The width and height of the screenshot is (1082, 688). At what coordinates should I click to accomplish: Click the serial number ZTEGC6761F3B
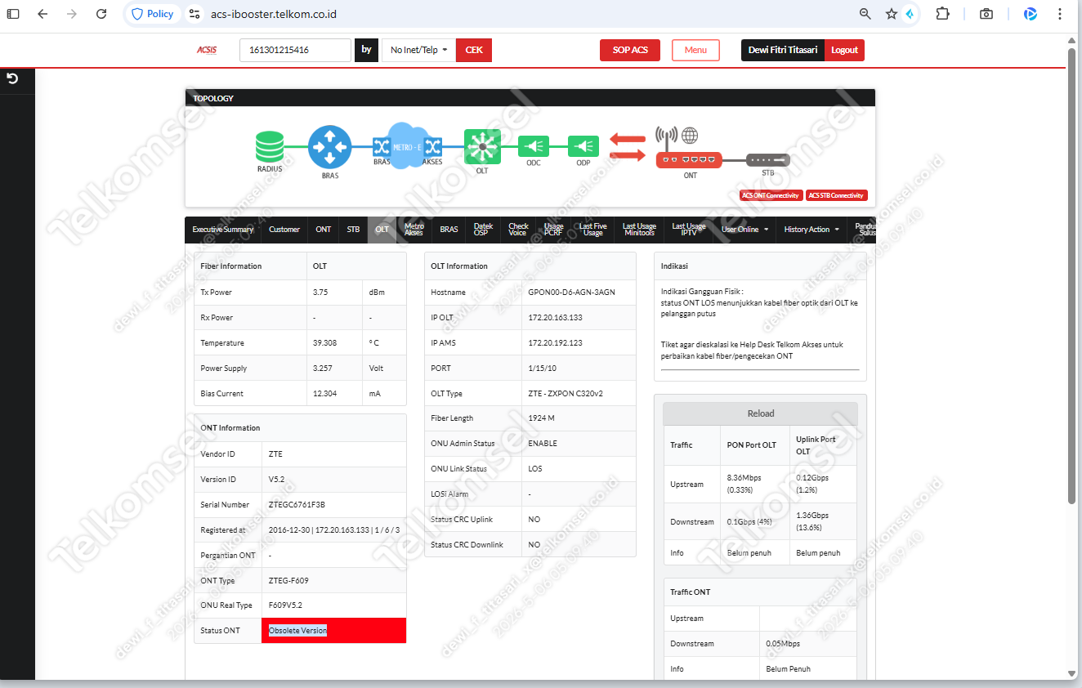[x=297, y=505]
